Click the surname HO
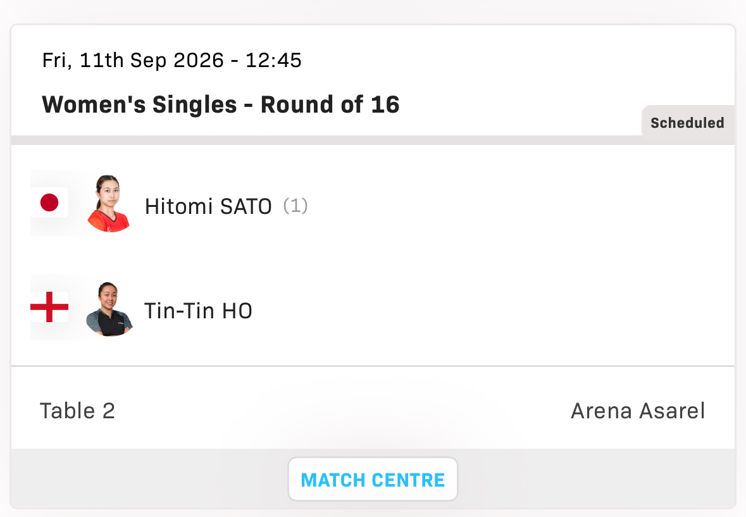Image resolution: width=746 pixels, height=517 pixels. click(x=237, y=311)
